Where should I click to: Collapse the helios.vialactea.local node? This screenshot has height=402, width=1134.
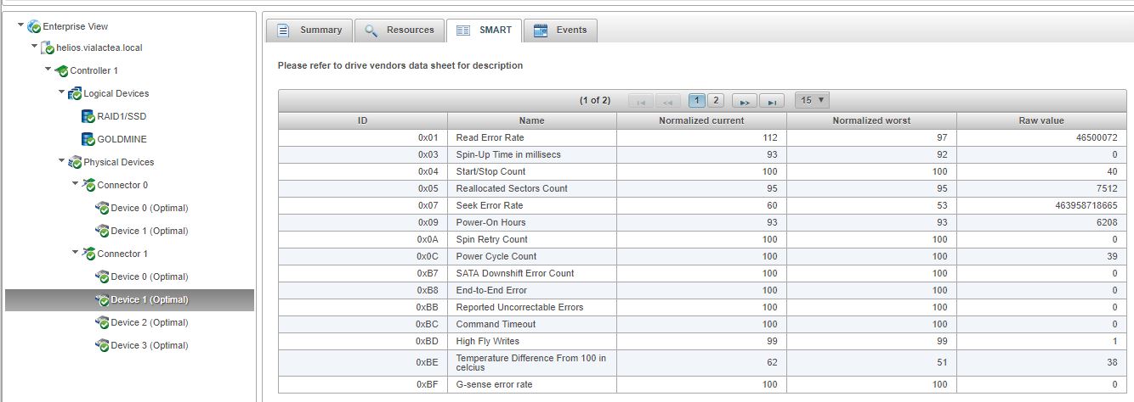tap(34, 47)
